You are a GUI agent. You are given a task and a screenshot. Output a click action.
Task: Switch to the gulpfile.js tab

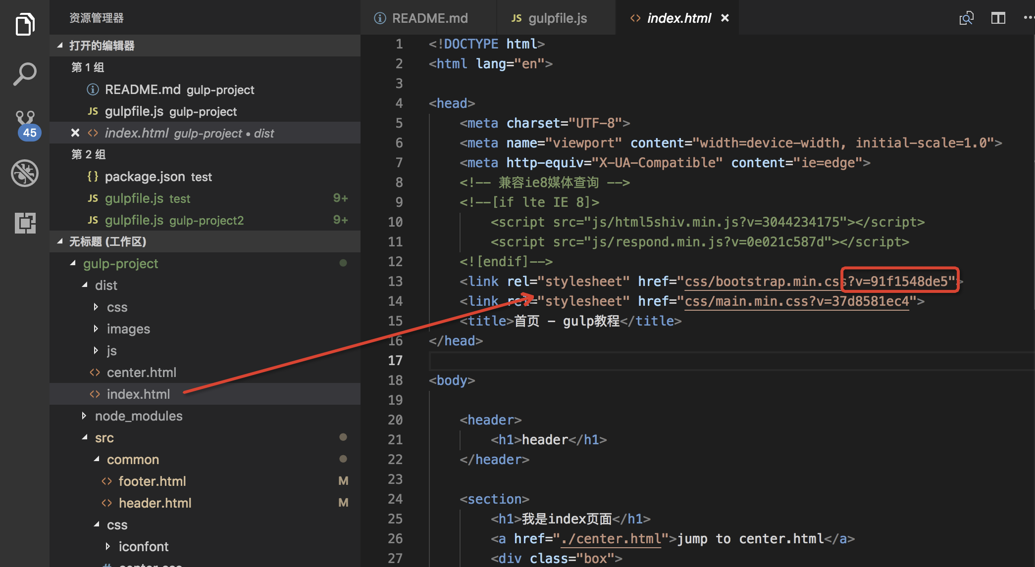click(x=557, y=18)
